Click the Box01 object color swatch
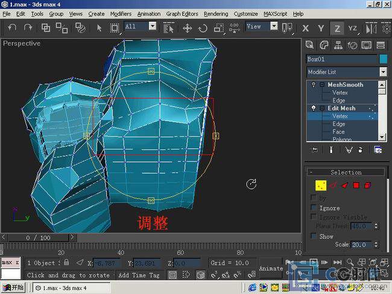This screenshot has width=392, height=294. pyautogui.click(x=383, y=59)
